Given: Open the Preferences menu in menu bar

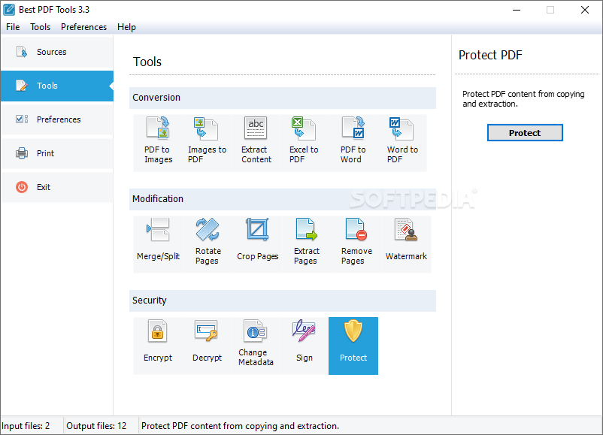Looking at the screenshot, I should (x=84, y=27).
